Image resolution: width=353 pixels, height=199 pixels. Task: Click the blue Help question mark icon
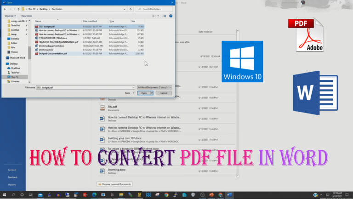click(171, 16)
